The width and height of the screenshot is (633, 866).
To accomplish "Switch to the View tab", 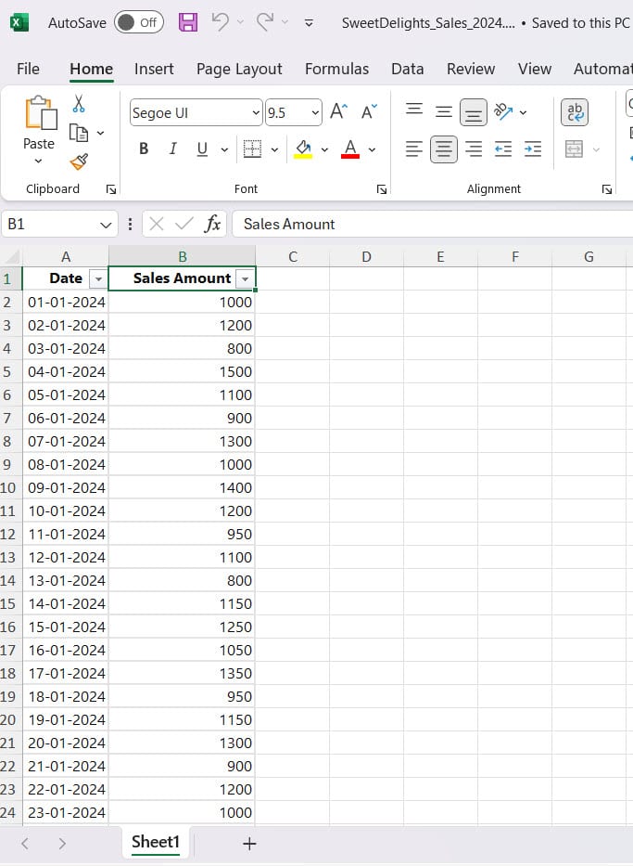I will [535, 69].
